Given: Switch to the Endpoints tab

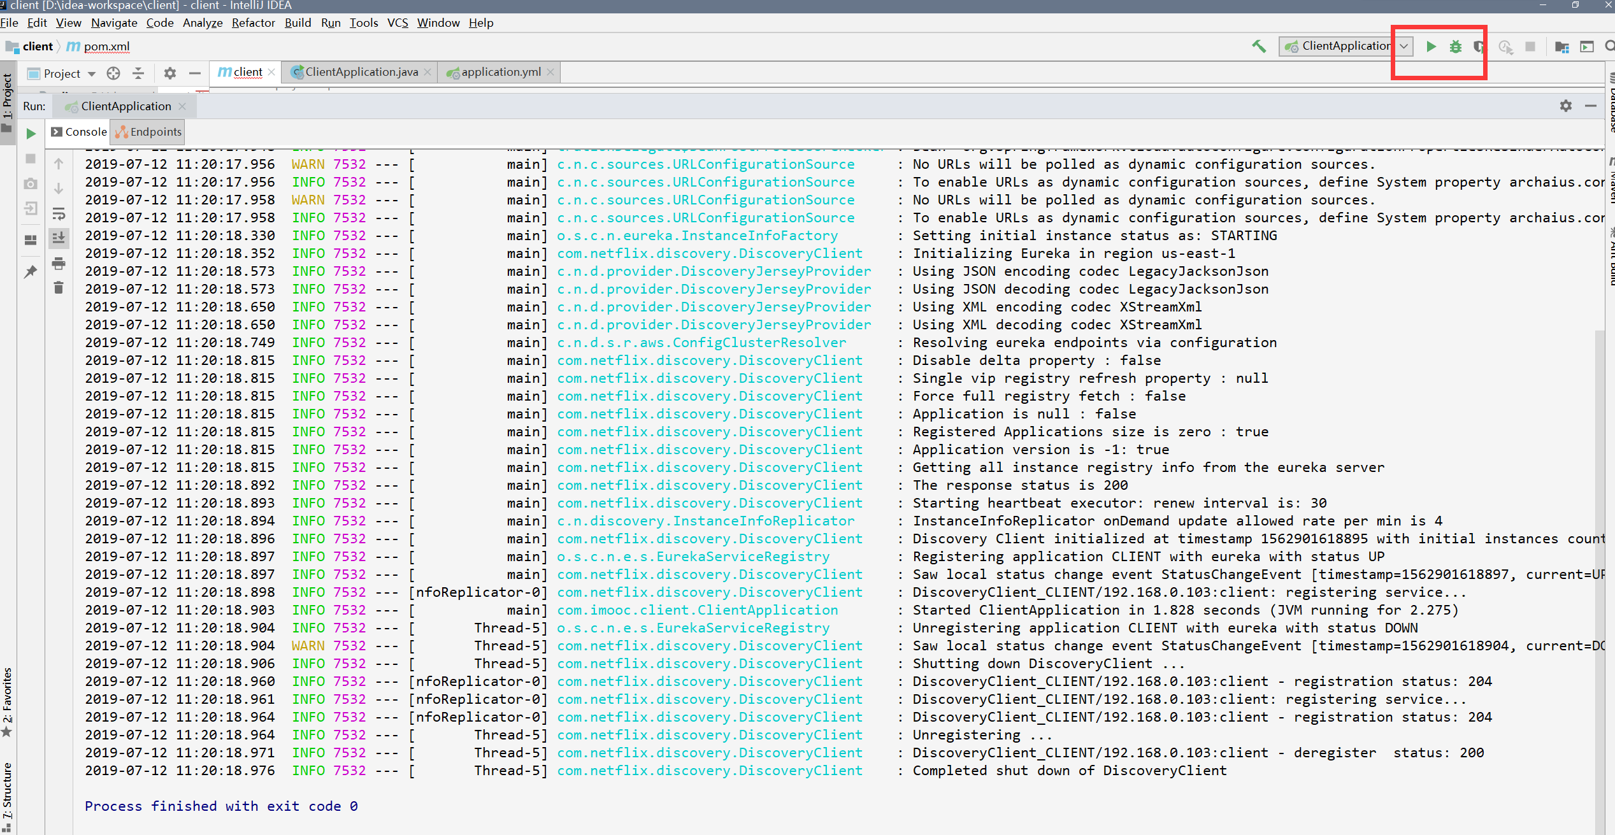Looking at the screenshot, I should 149,132.
